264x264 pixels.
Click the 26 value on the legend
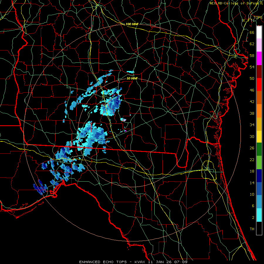252,148
